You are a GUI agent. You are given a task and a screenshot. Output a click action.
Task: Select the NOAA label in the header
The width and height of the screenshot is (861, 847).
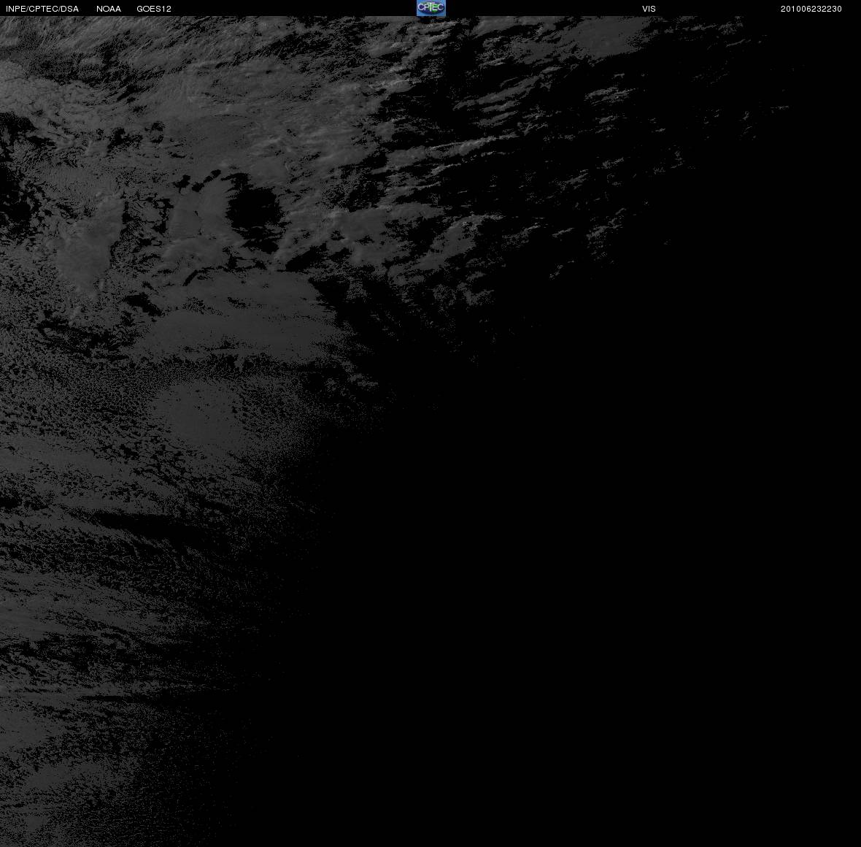(108, 9)
